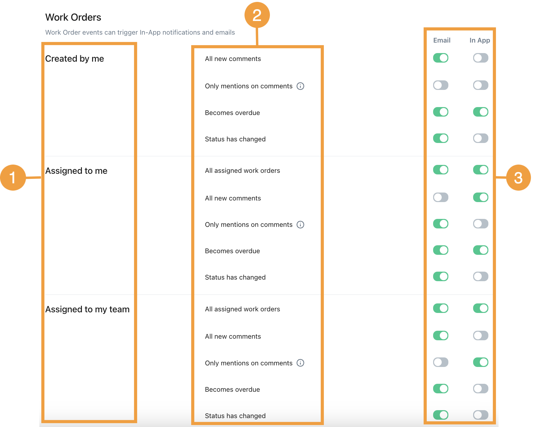Click the Created by me section label
Viewport: 536px width, 427px height.
[75, 59]
